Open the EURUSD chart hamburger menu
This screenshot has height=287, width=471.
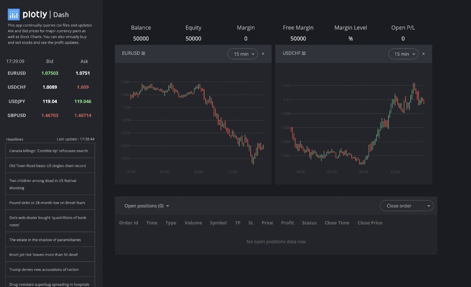pos(143,53)
